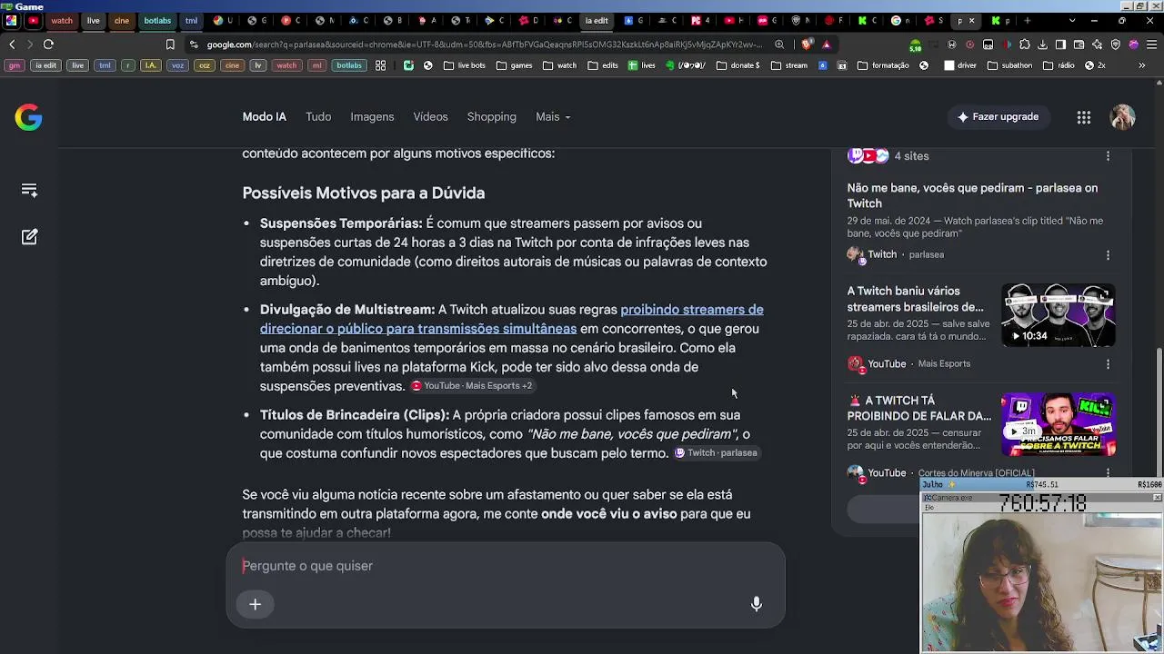This screenshot has height=654, width=1164.
Task: Open the Brave Shields lion icon
Action: [807, 44]
